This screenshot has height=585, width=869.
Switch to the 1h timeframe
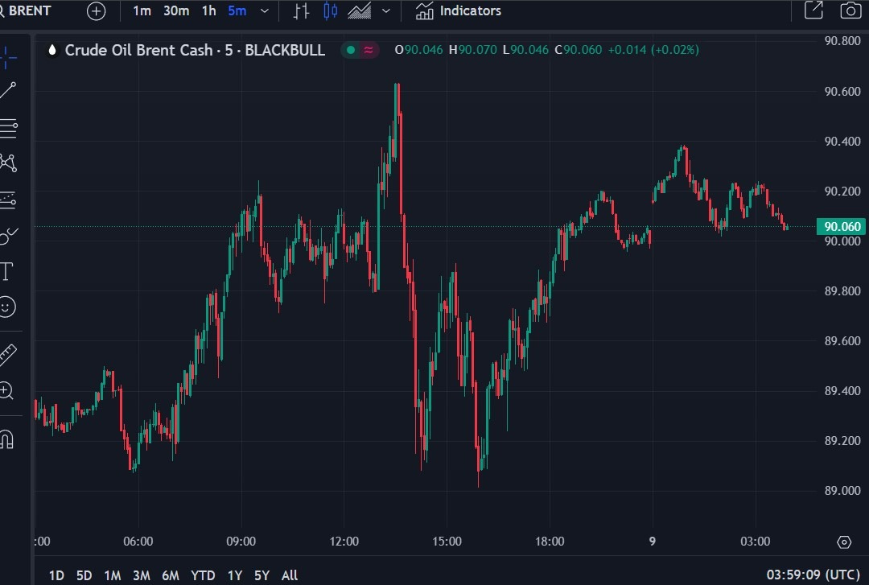click(x=209, y=10)
